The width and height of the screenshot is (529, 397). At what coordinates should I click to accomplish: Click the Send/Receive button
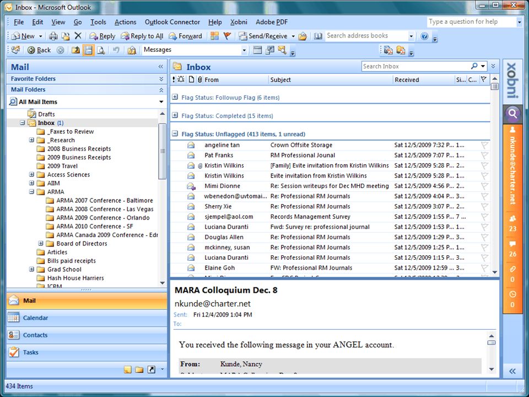(263, 36)
